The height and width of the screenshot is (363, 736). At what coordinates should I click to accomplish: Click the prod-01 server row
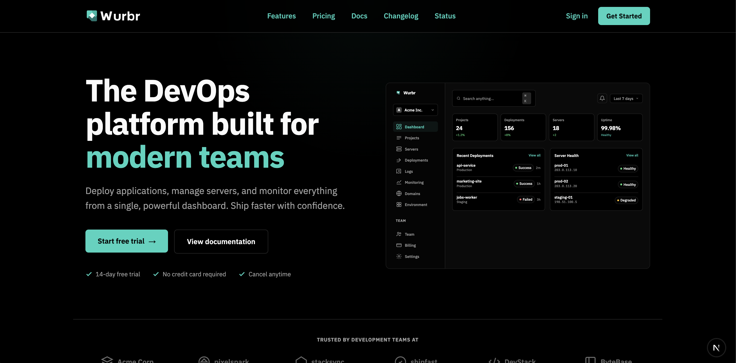[x=596, y=168]
